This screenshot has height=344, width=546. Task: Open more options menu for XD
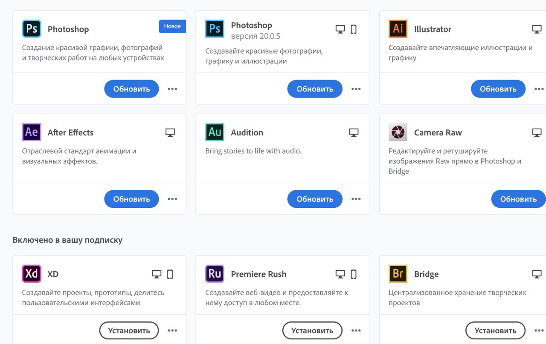click(x=172, y=330)
